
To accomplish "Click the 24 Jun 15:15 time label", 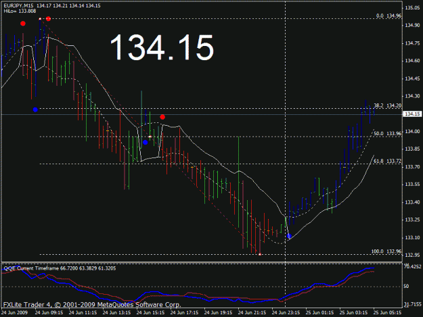I will click(x=150, y=313).
